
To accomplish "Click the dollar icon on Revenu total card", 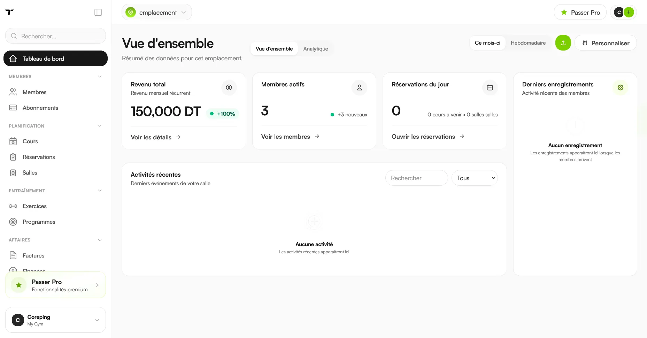I will tap(229, 87).
